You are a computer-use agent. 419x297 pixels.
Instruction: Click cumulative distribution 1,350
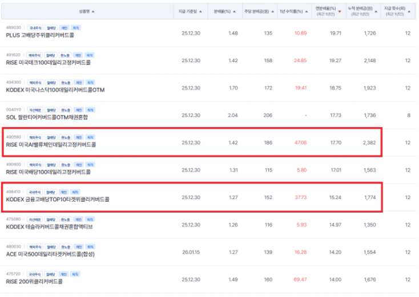370,225
